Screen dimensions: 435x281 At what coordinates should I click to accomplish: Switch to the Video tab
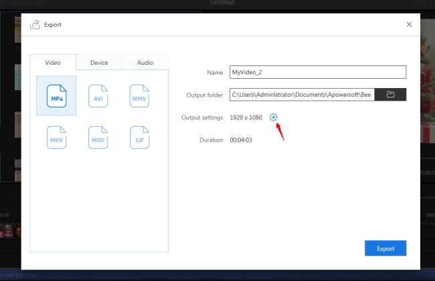coord(53,63)
